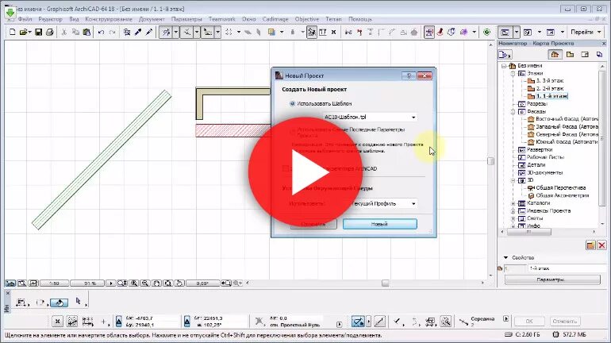Click the 91 % zoom button
The image size is (611, 343).
[x=87, y=283]
